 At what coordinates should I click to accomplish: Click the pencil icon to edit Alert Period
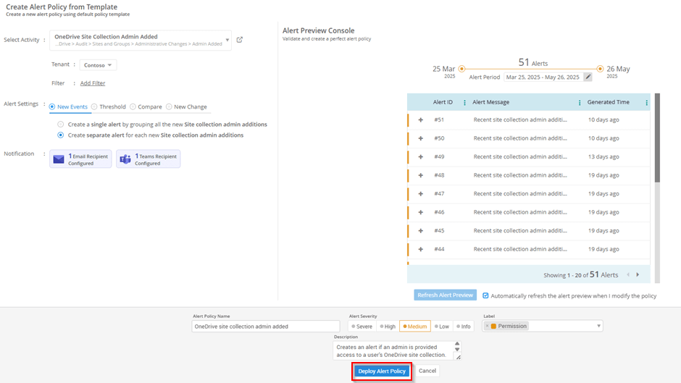(588, 77)
